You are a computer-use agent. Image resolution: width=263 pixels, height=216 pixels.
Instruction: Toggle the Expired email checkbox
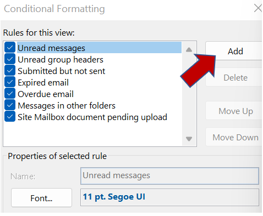tap(10, 82)
